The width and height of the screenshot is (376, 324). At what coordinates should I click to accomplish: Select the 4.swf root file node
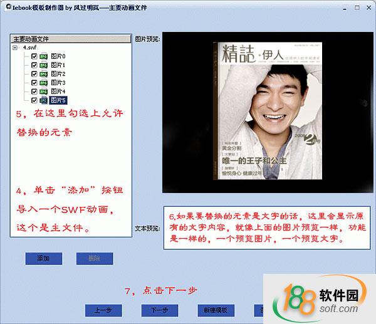[29, 48]
